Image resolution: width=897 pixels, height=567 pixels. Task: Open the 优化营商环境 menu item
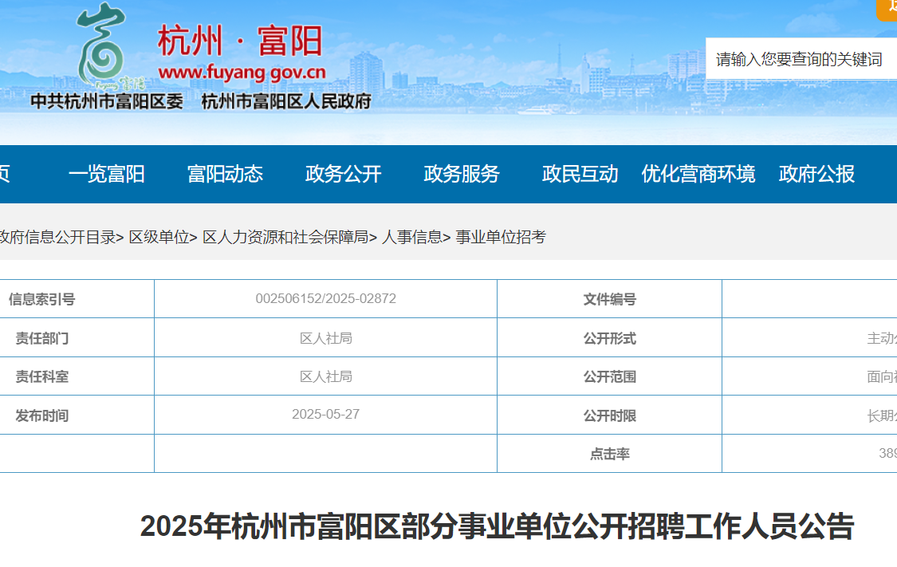(698, 174)
